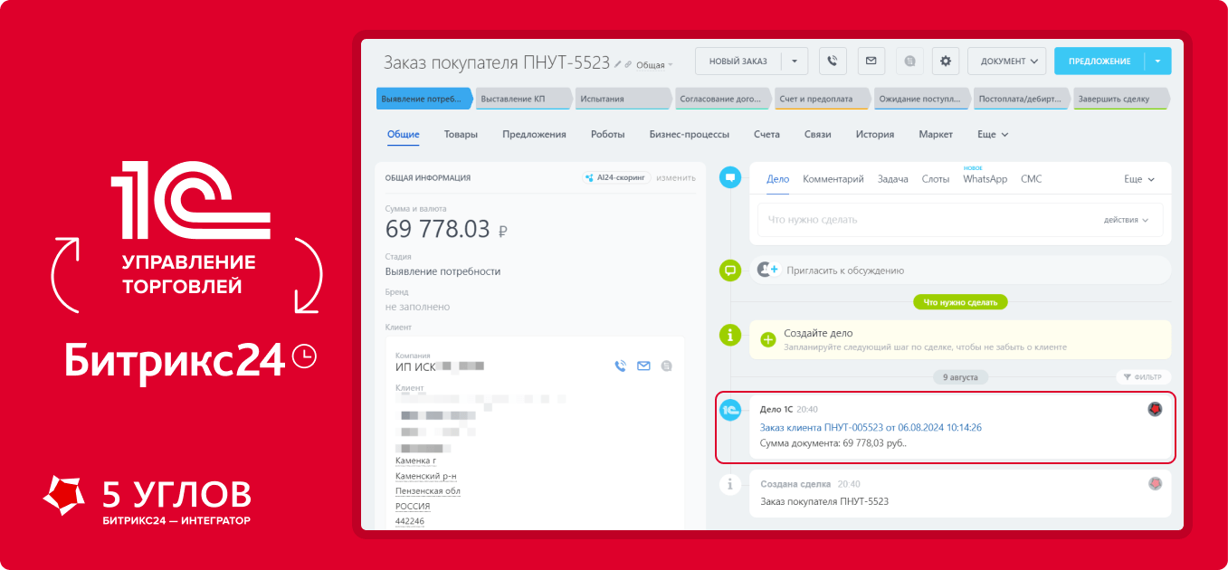Click the grey chat bubble icon in header toolbar
1228x570 pixels.
pos(909,61)
